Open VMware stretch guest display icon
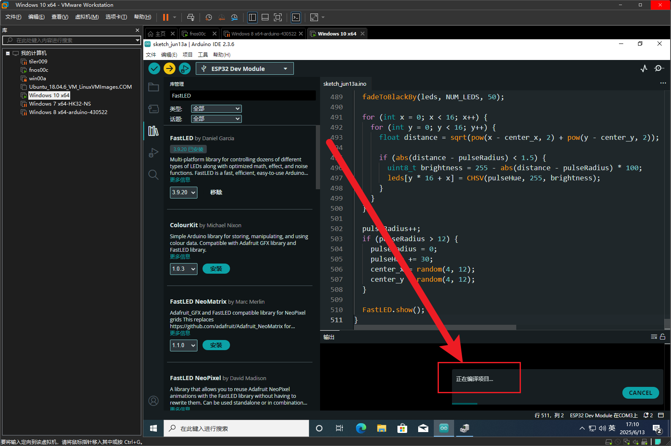 pos(314,17)
